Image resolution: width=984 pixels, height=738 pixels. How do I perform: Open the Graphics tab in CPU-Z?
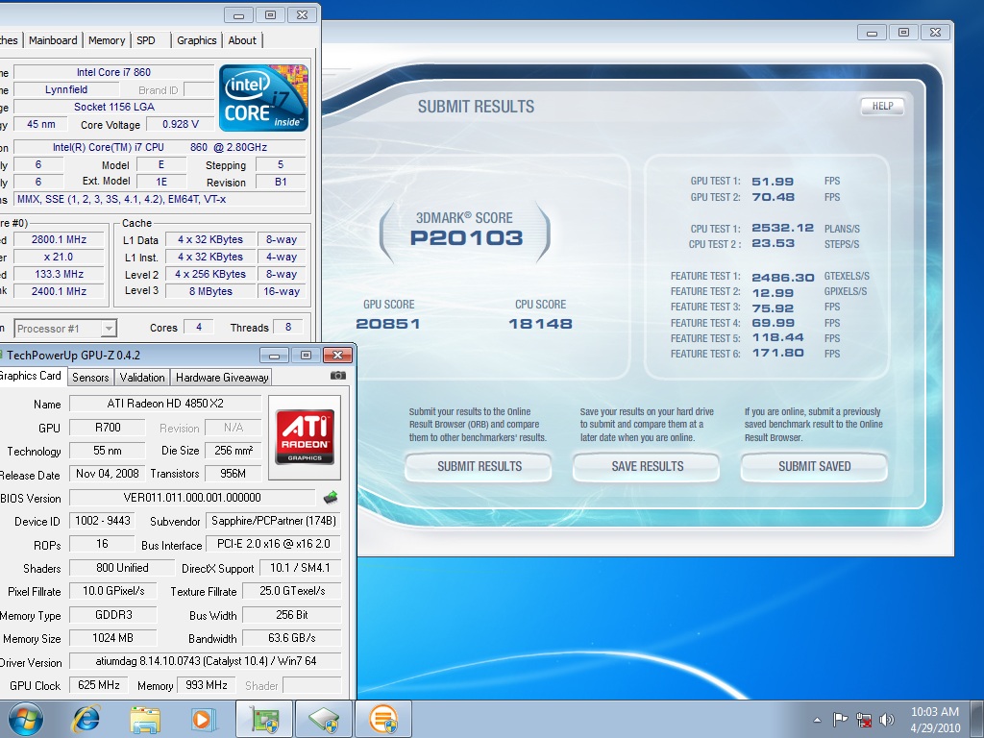[196, 40]
